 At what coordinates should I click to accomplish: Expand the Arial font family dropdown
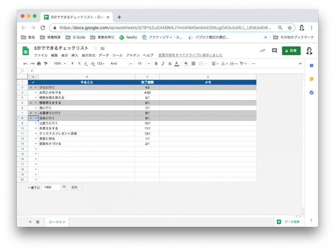[121, 63]
